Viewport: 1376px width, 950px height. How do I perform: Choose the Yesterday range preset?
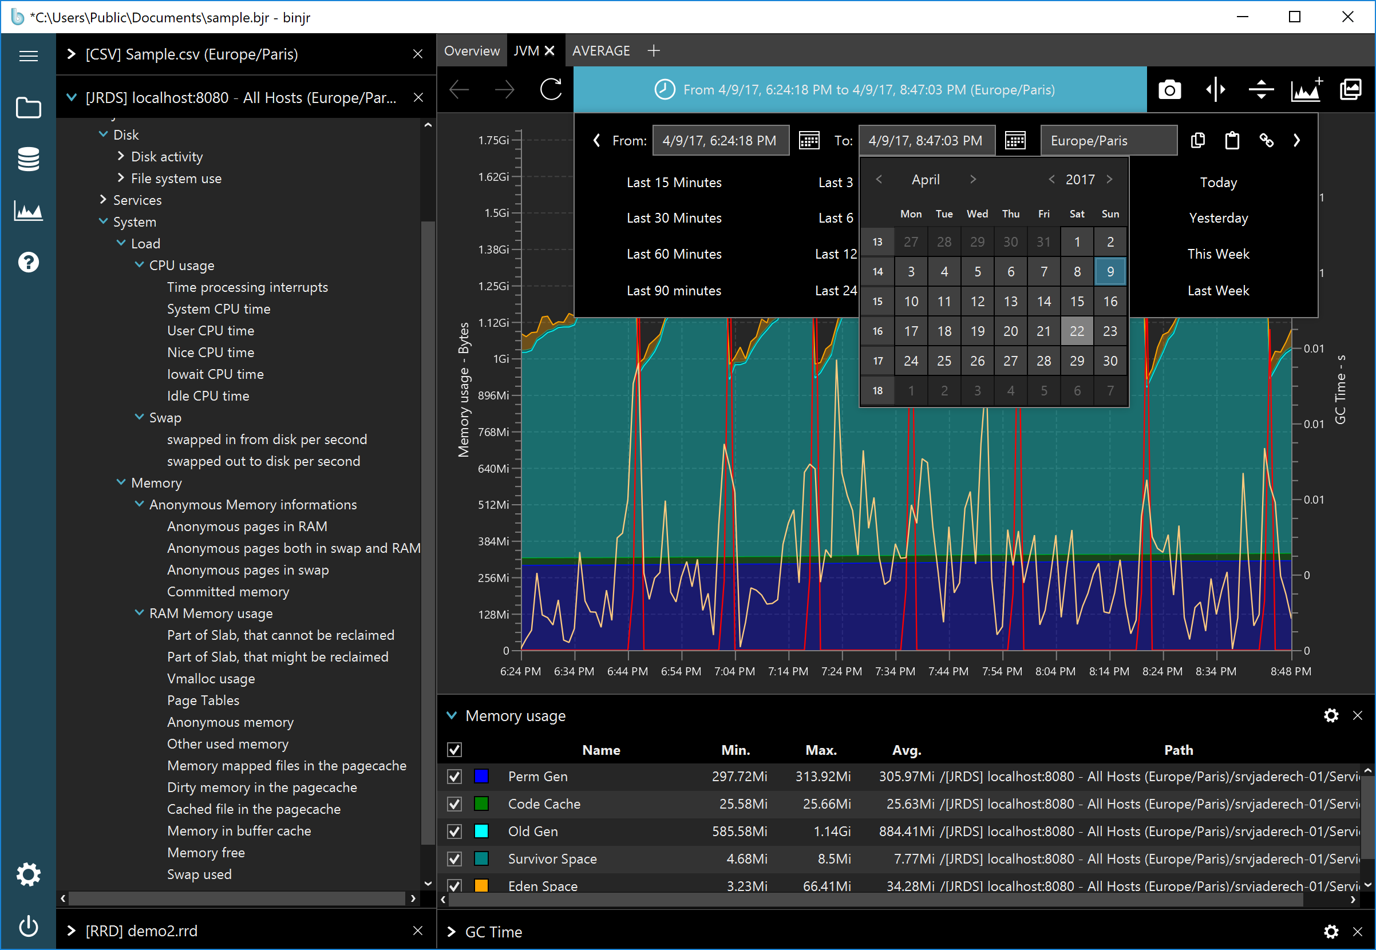coord(1218,218)
